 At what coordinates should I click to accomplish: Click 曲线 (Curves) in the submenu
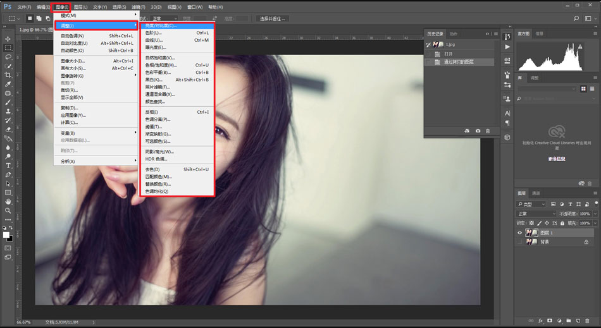point(154,40)
